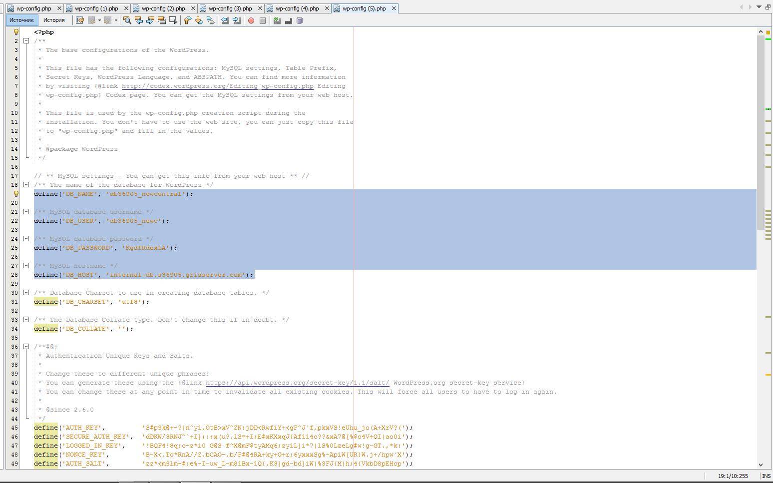
Task: Click the Shift Line Right icon
Action: (237, 20)
